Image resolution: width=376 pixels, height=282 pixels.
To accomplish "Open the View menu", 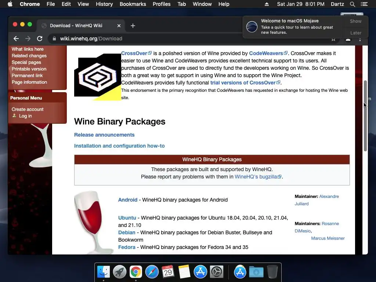I will point(83,4).
